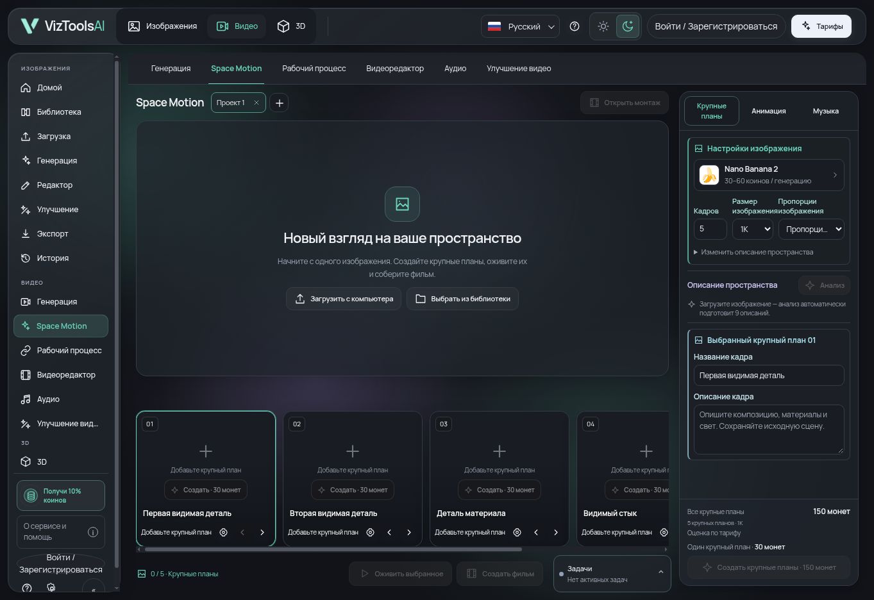Viewport: 874px width, 600px height.
Task: Open the Домой page in the sidebar
Action: (61, 88)
